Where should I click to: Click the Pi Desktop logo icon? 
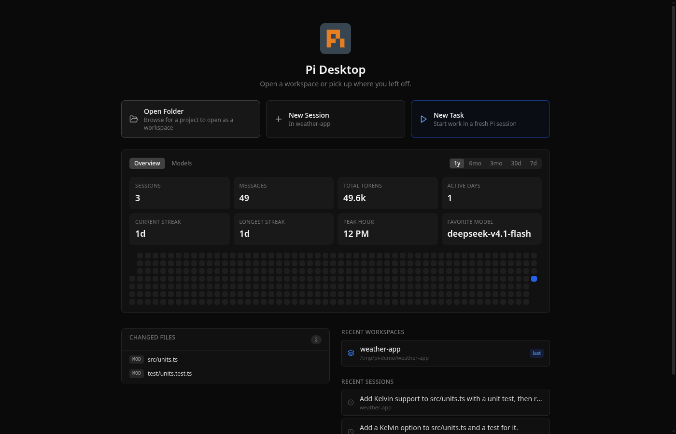coord(336,39)
